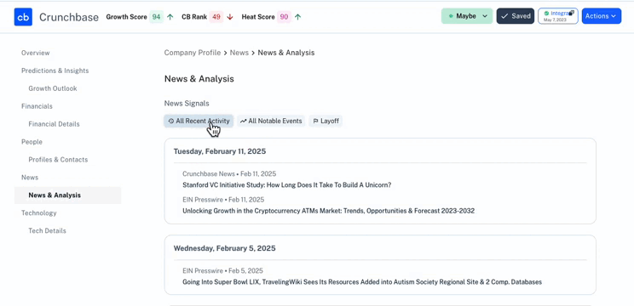Click the Growth Score up arrow icon
634x306 pixels.
click(x=170, y=17)
